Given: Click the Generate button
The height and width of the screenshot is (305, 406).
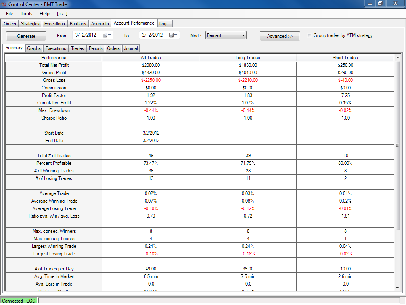Looking at the screenshot, I should pos(26,36).
